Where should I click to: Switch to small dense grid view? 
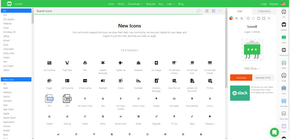(x=220, y=11)
